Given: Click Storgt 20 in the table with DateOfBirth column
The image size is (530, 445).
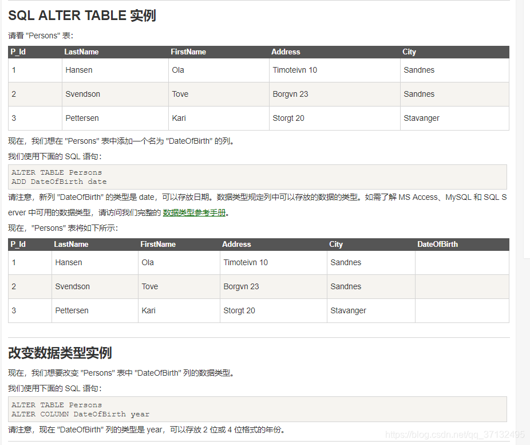Looking at the screenshot, I should (x=239, y=310).
